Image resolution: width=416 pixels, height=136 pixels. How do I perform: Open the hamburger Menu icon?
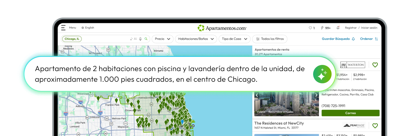[x=63, y=28]
